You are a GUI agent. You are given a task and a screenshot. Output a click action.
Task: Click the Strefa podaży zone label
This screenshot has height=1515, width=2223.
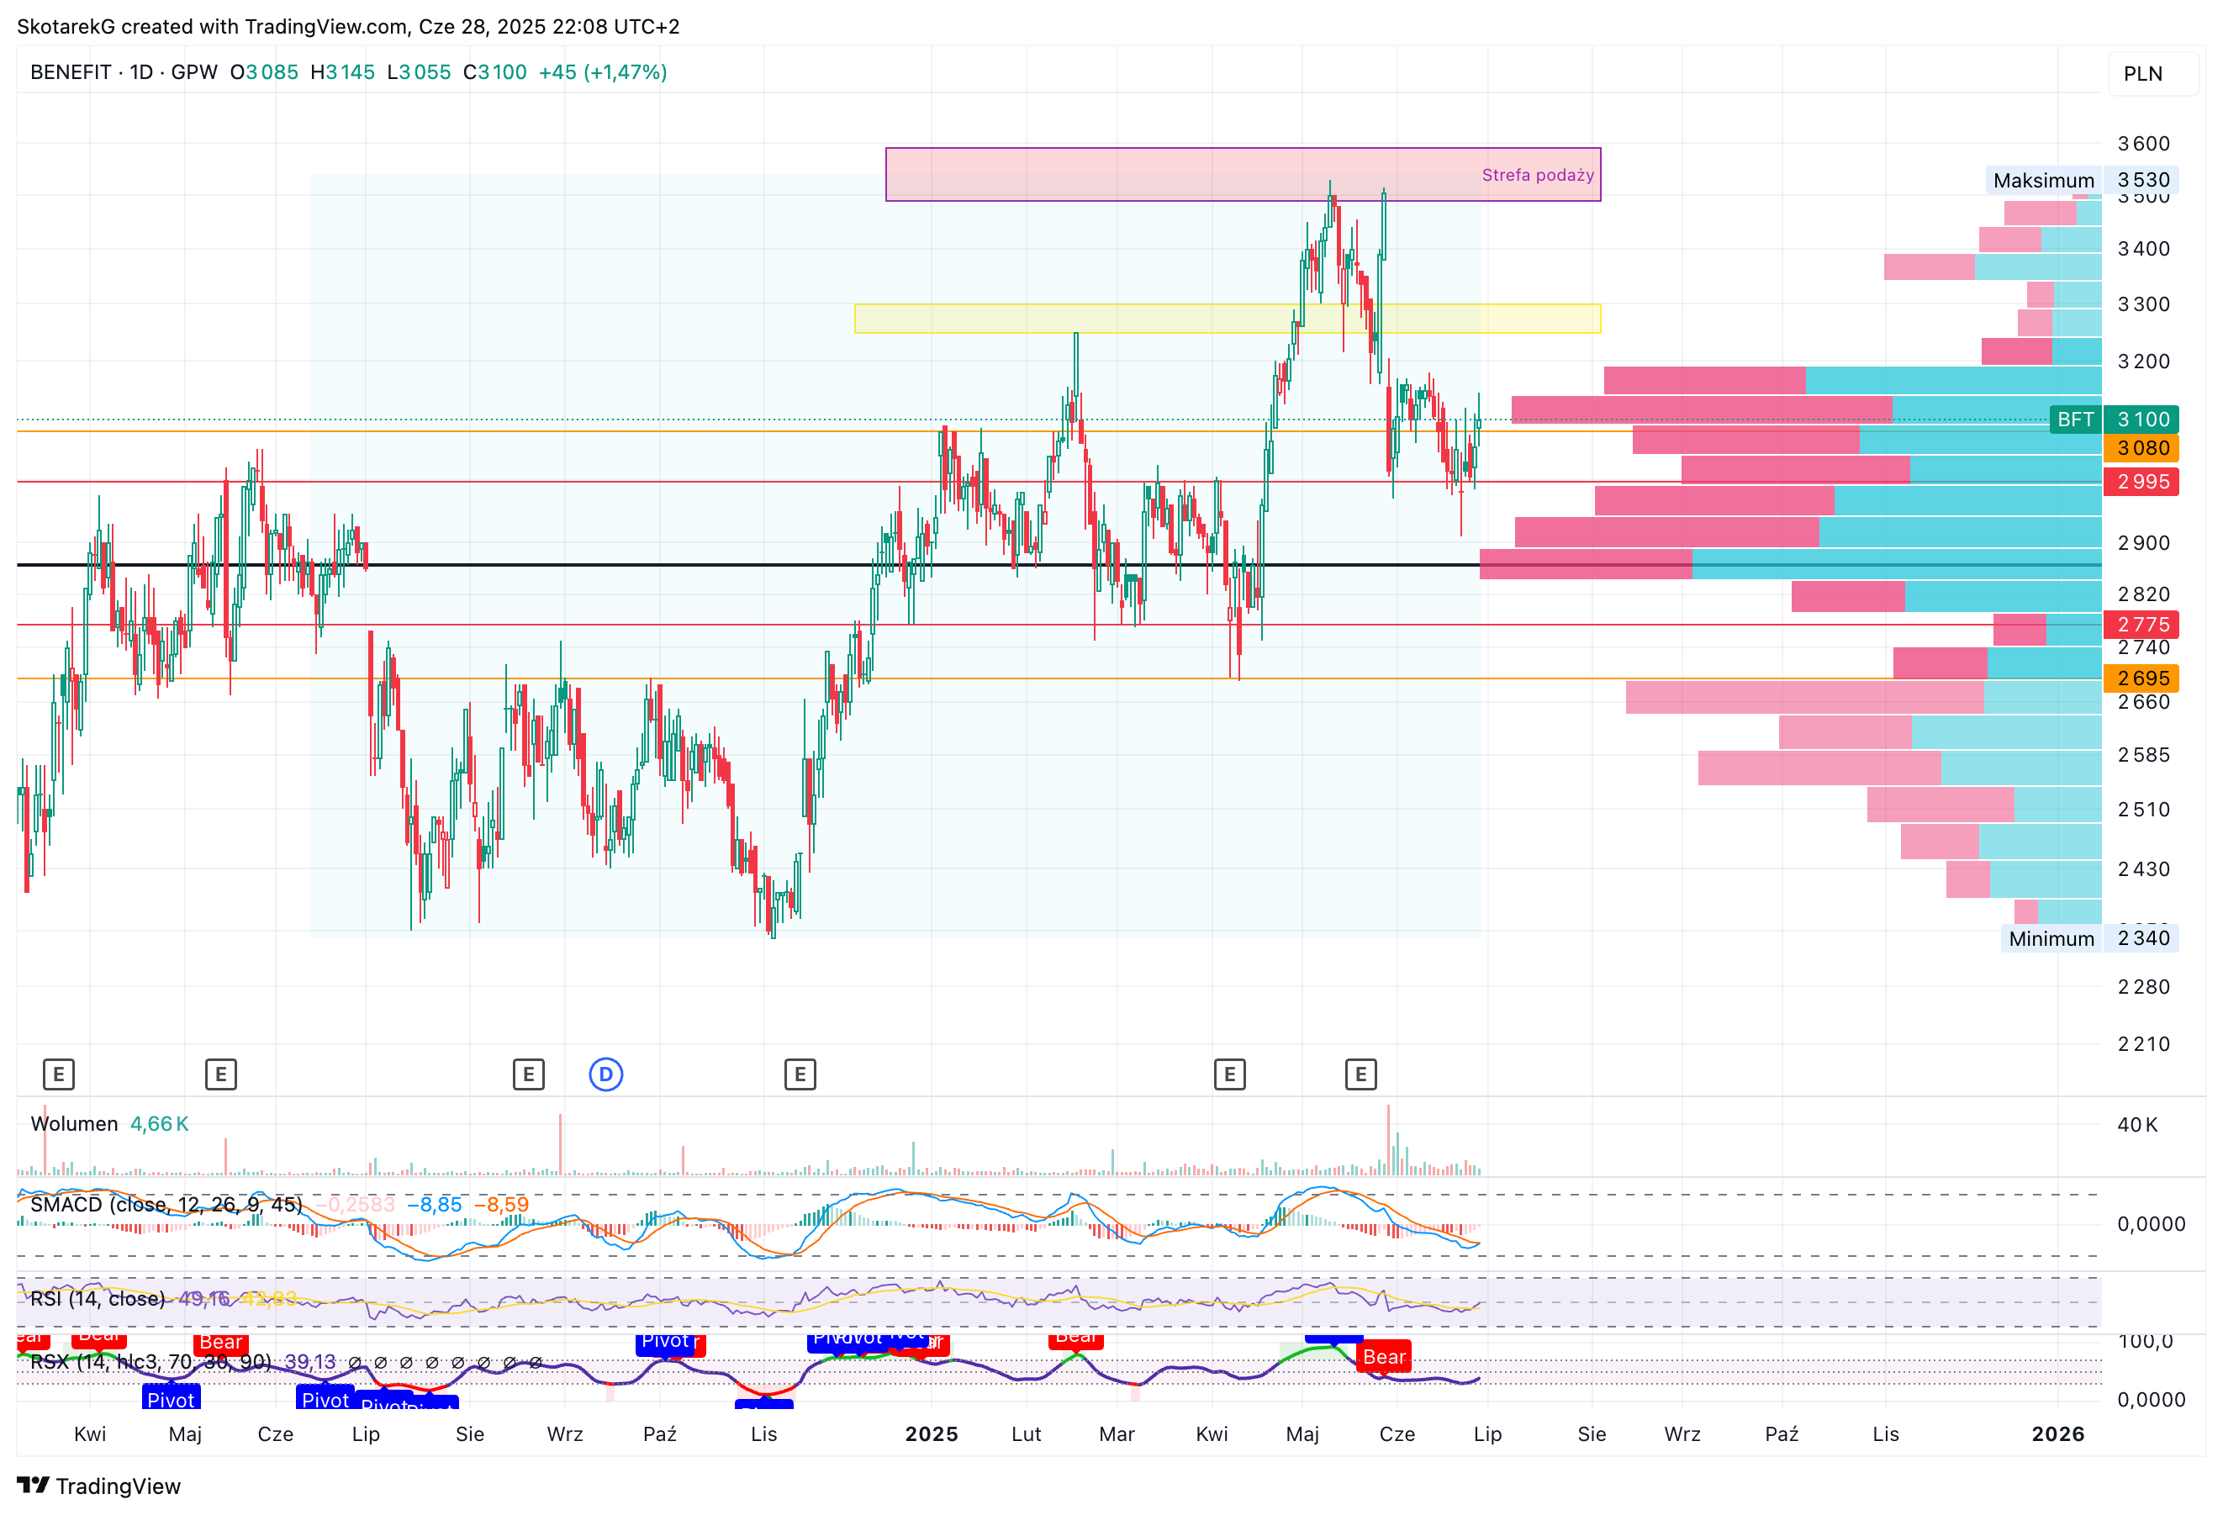click(x=1537, y=175)
